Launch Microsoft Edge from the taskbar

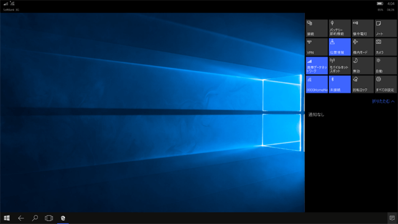pyautogui.click(x=63, y=218)
